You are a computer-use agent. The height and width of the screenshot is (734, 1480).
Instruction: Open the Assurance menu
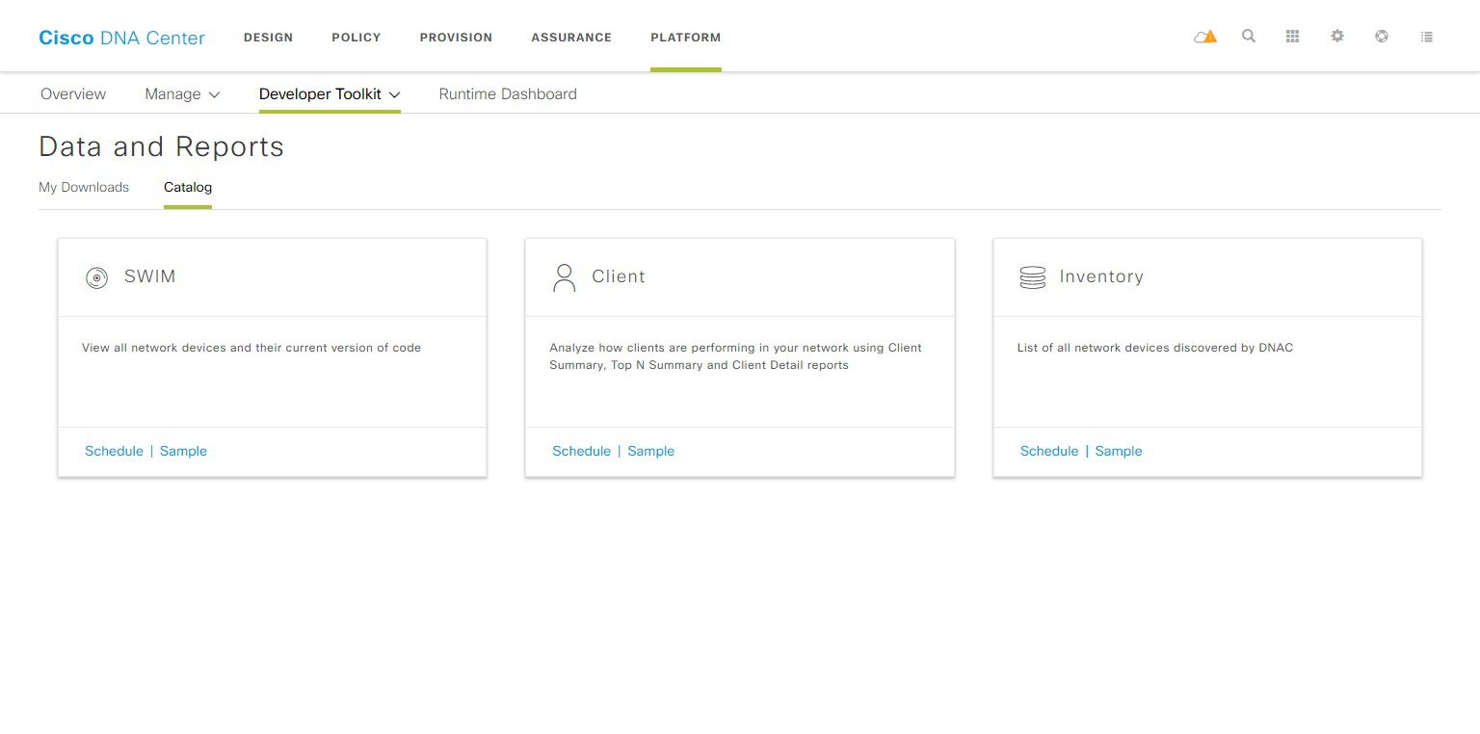click(x=571, y=38)
